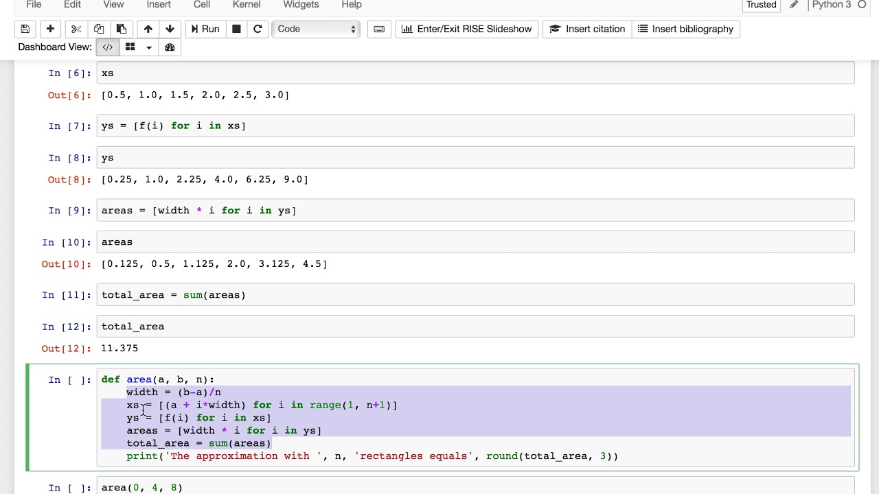The height and width of the screenshot is (494, 879).
Task: Paste cells below
Action: (x=121, y=29)
